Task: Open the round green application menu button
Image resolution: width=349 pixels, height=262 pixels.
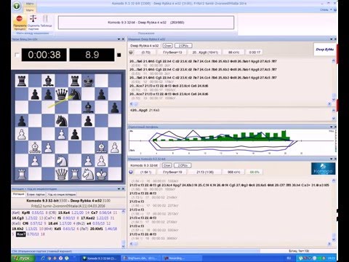Action: (17, 6)
